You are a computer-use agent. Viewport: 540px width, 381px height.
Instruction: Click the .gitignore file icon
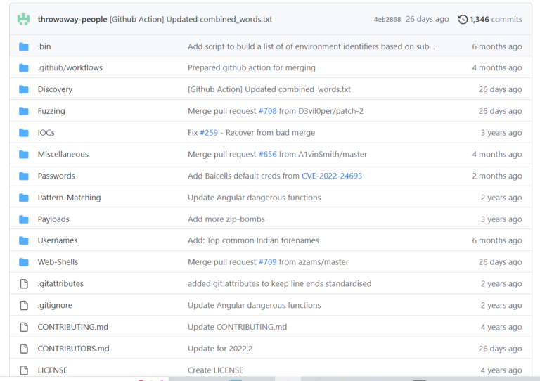coord(24,305)
